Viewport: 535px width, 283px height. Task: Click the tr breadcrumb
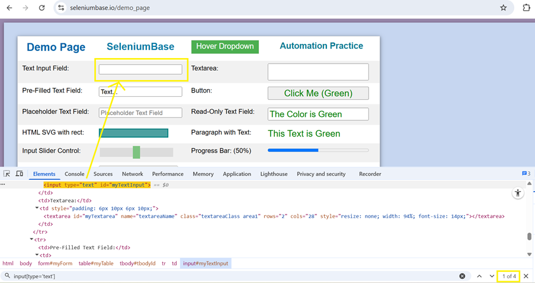(164, 263)
